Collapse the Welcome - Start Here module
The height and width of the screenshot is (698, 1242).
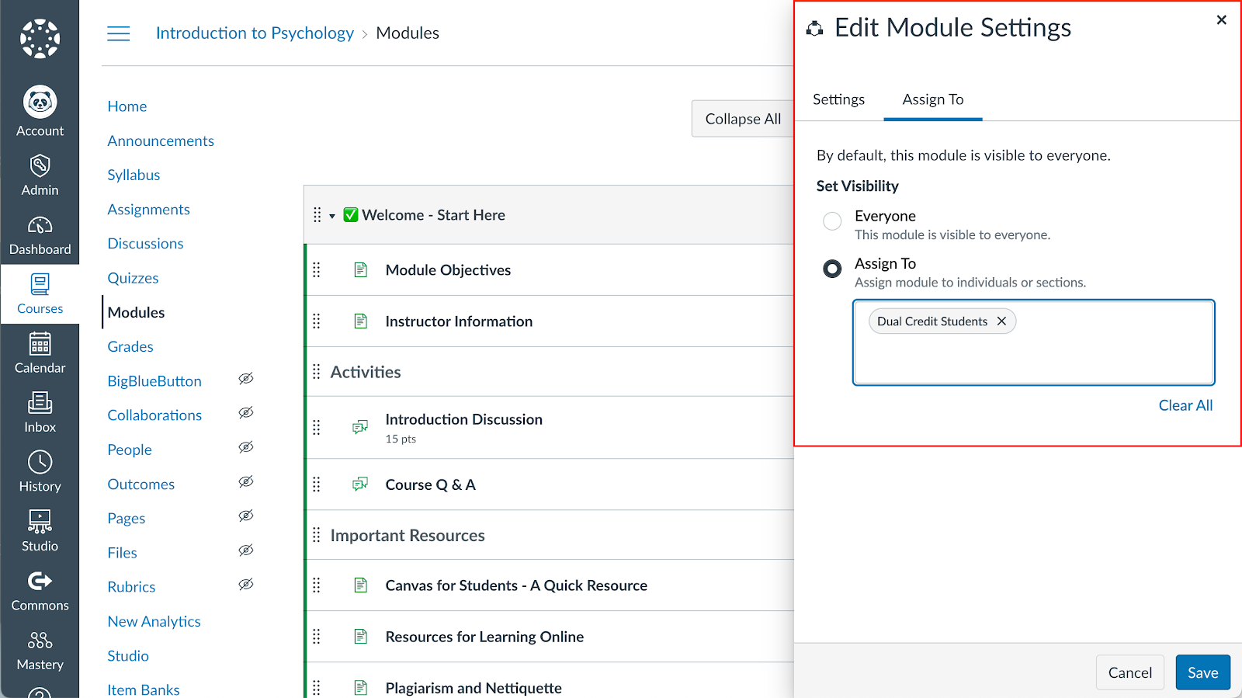click(x=332, y=216)
